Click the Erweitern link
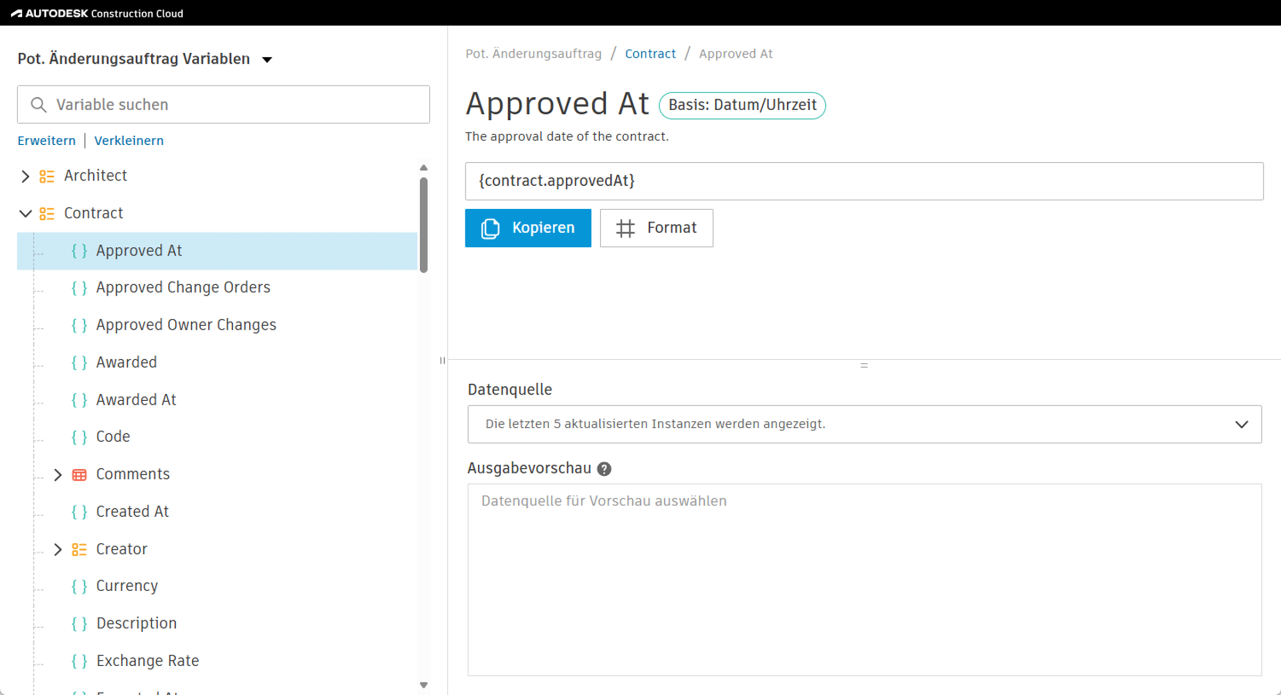The height and width of the screenshot is (695, 1281). tap(46, 140)
